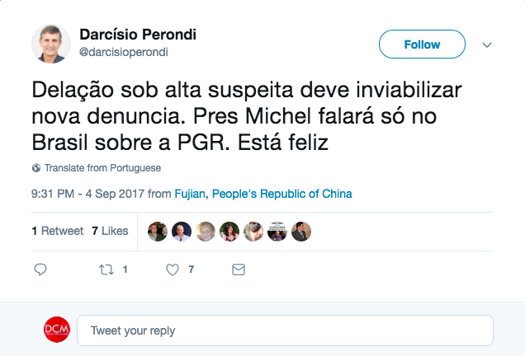View the 1 Retweet list

click(58, 232)
